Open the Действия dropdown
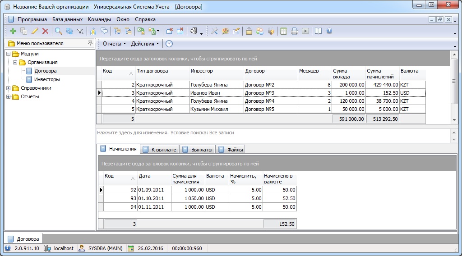The image size is (462, 256). pos(145,44)
